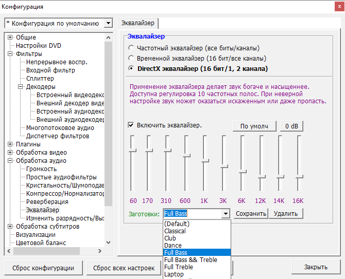Choose Classical preset from list
The height and width of the screenshot is (279, 345).
pos(197,231)
